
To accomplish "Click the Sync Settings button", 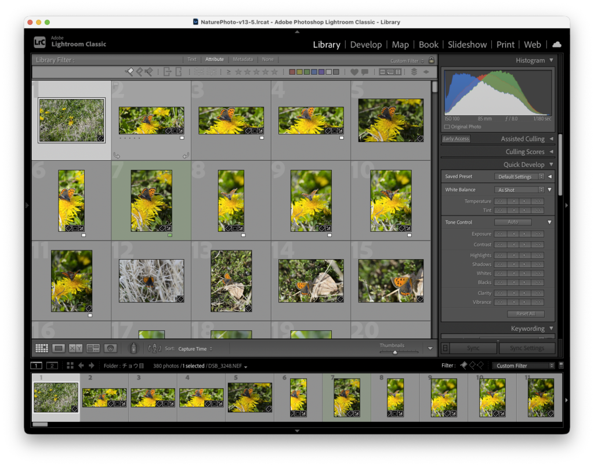I will click(527, 348).
